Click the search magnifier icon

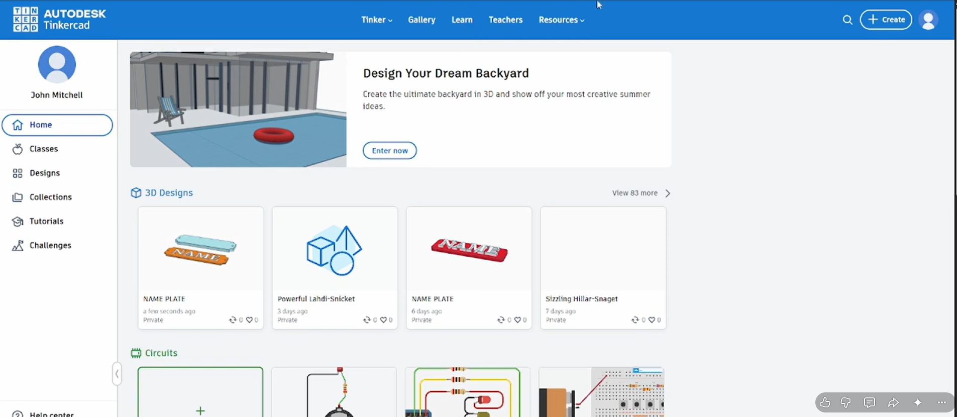(847, 20)
